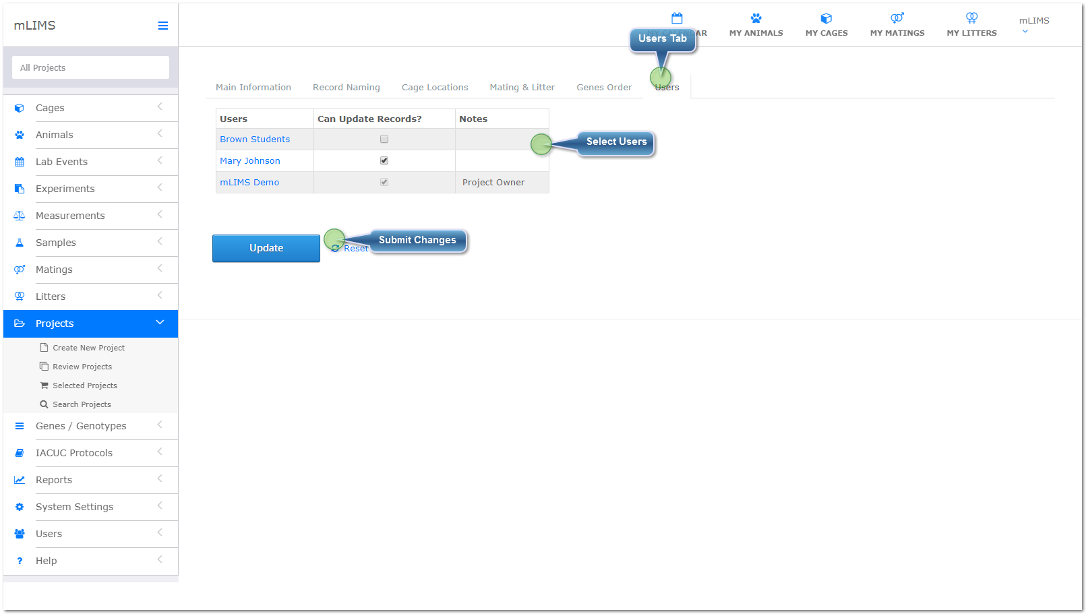Click the System Settings gear icon

20,507
